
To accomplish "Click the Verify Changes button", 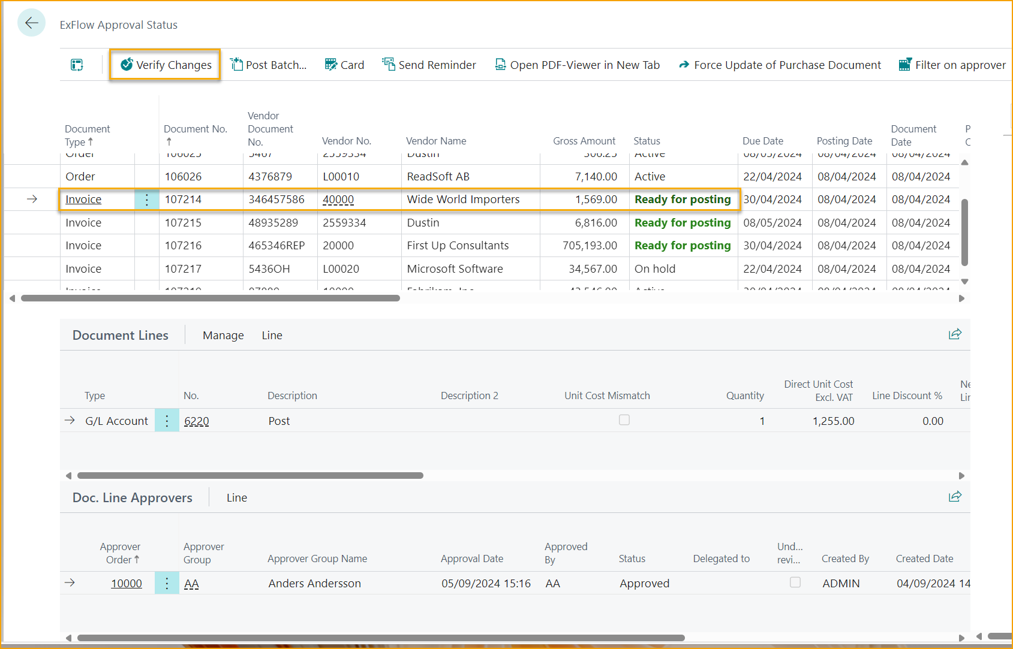I will (165, 65).
